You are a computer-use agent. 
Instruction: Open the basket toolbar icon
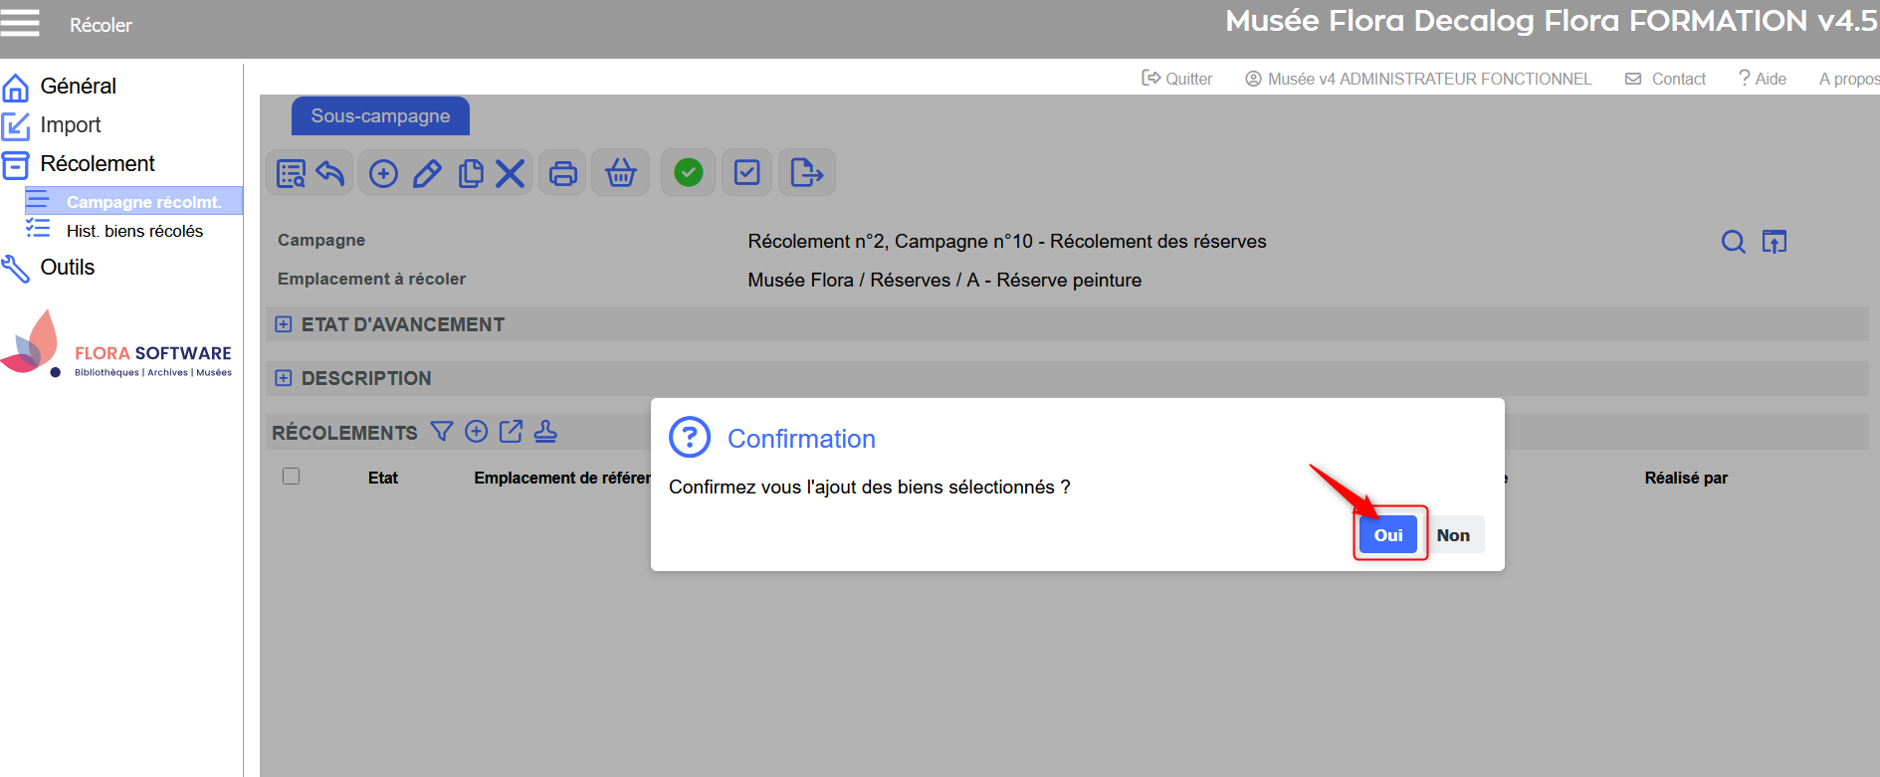(621, 174)
